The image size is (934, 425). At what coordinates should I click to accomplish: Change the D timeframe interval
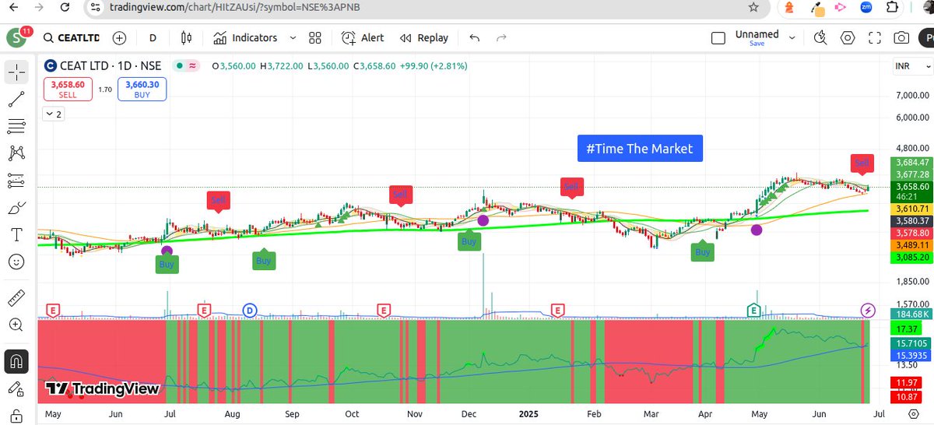(x=153, y=37)
